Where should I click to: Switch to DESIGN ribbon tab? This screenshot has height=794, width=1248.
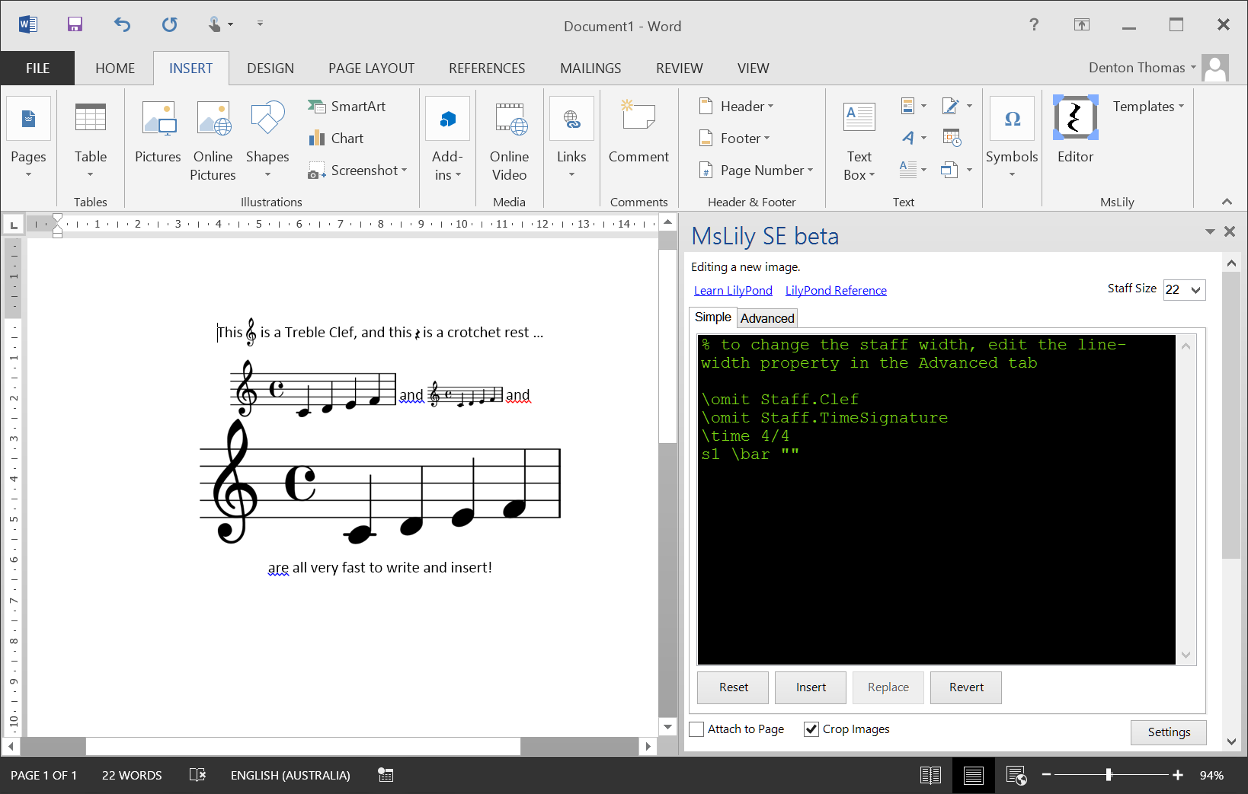270,68
